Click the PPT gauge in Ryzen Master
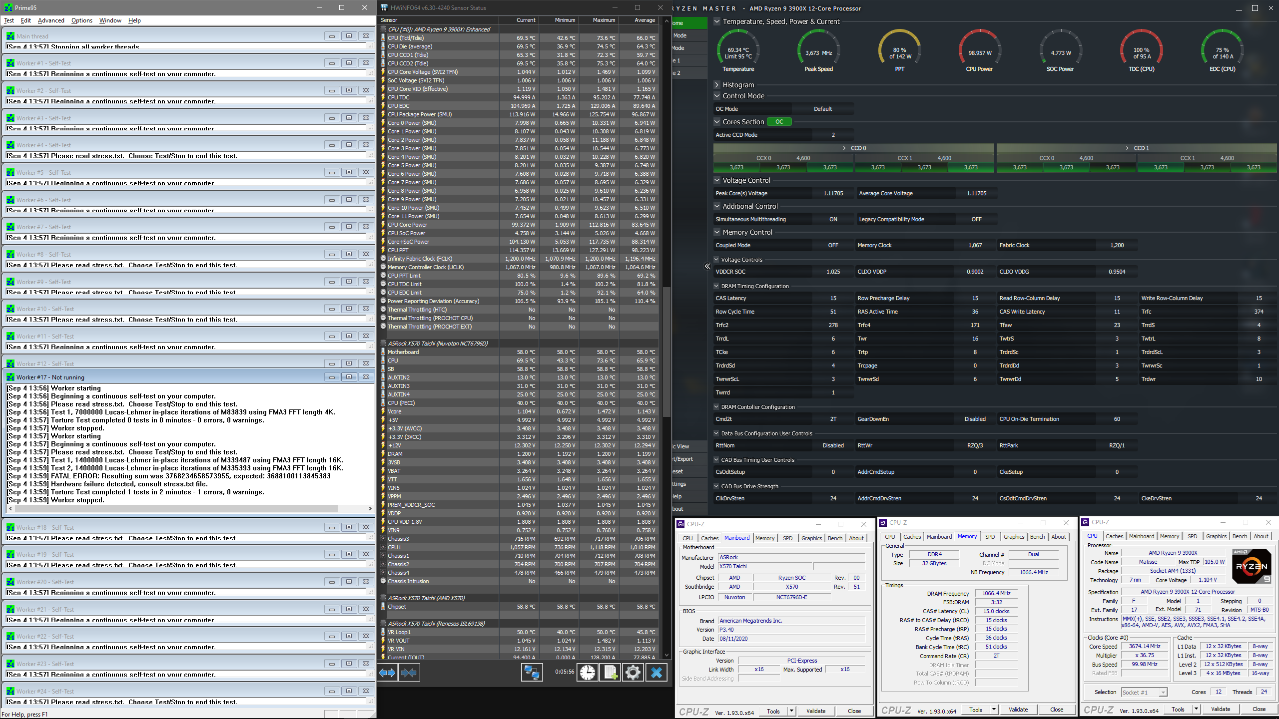 point(900,51)
